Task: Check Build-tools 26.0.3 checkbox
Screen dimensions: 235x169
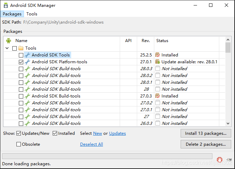Action: coord(21,123)
